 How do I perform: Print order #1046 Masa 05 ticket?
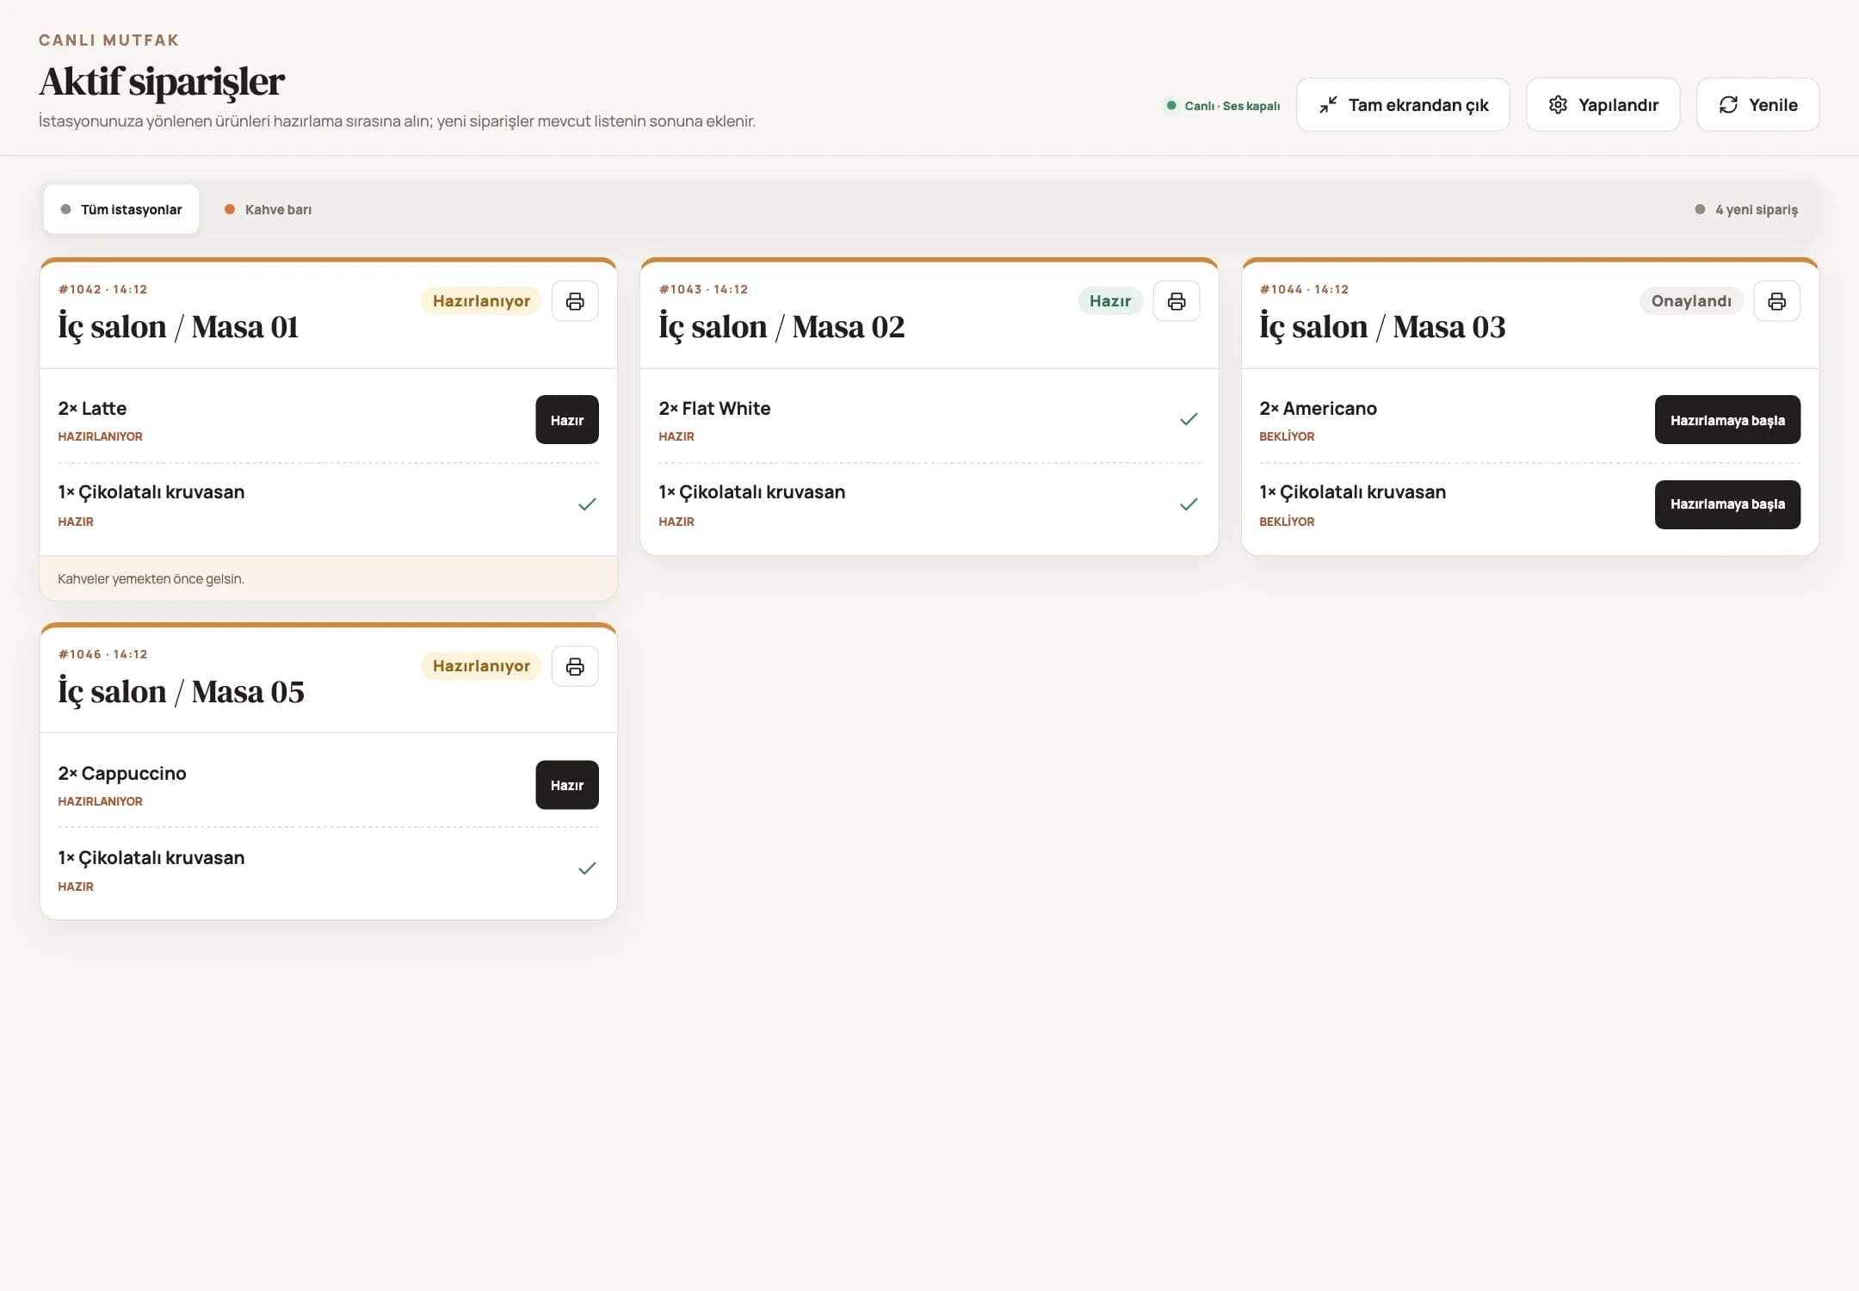point(575,666)
